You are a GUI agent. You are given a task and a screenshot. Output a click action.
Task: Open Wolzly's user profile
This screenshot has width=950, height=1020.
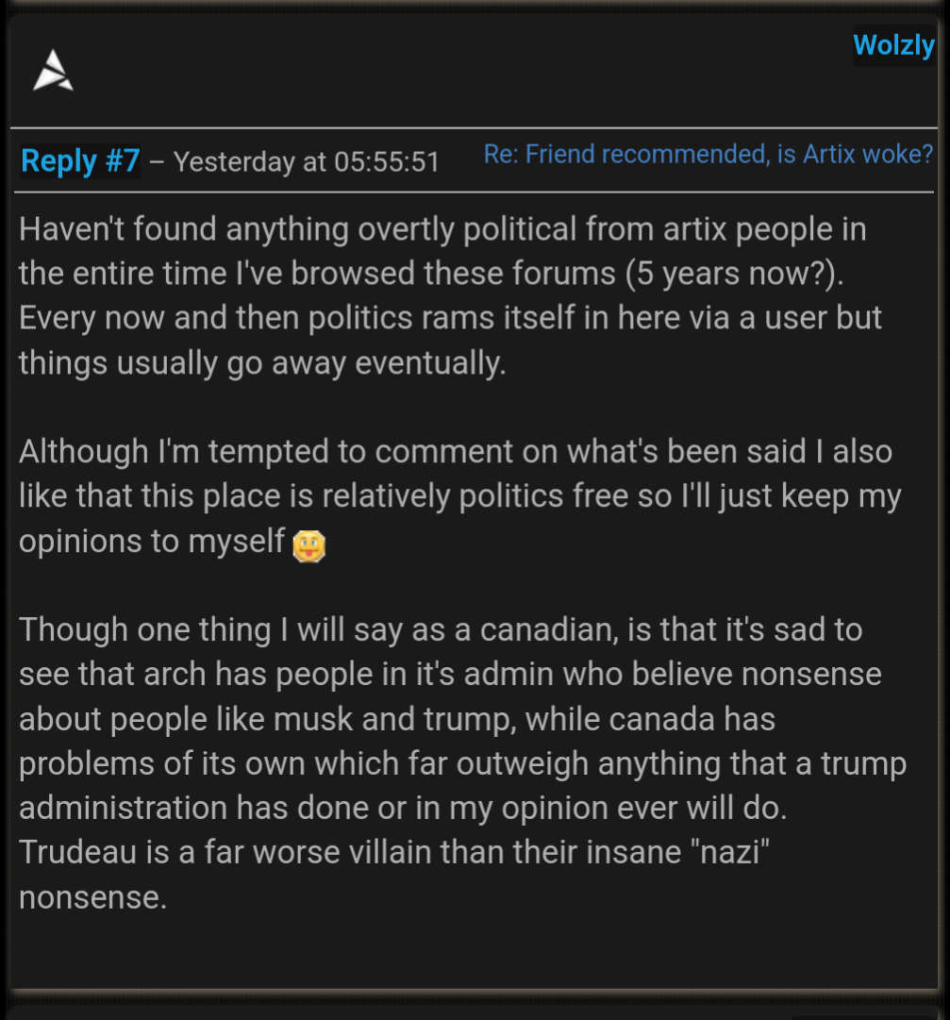(x=892, y=44)
